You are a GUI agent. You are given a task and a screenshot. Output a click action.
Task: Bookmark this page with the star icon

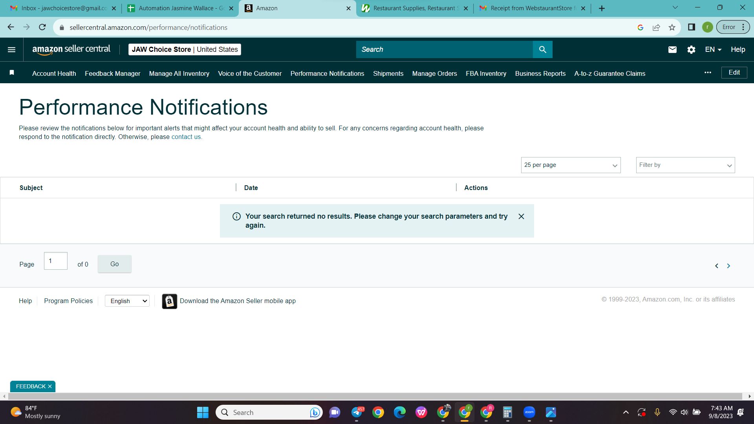tap(672, 27)
